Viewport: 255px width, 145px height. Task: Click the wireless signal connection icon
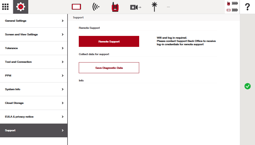click(x=96, y=7)
